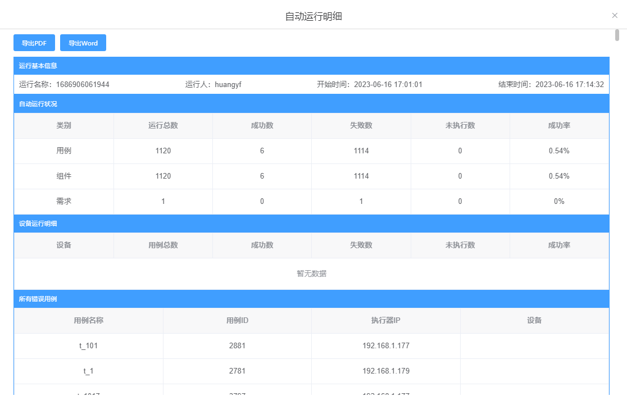
Task: Click the 导出PDF button
Action: 34,43
